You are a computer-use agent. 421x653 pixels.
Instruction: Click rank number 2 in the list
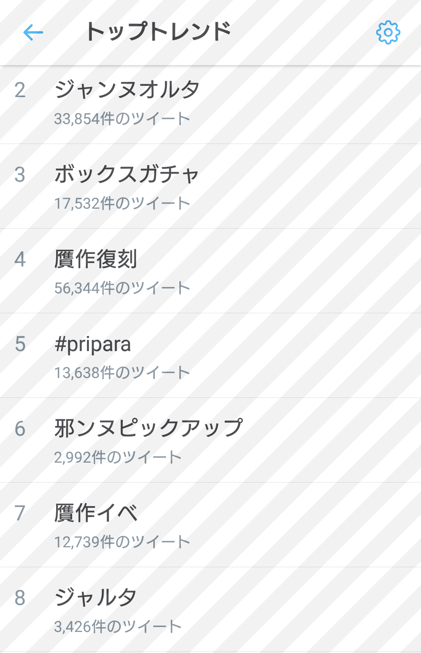(x=20, y=90)
